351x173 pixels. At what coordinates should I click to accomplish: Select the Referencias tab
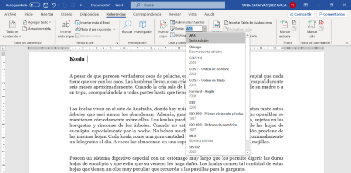coord(116,14)
